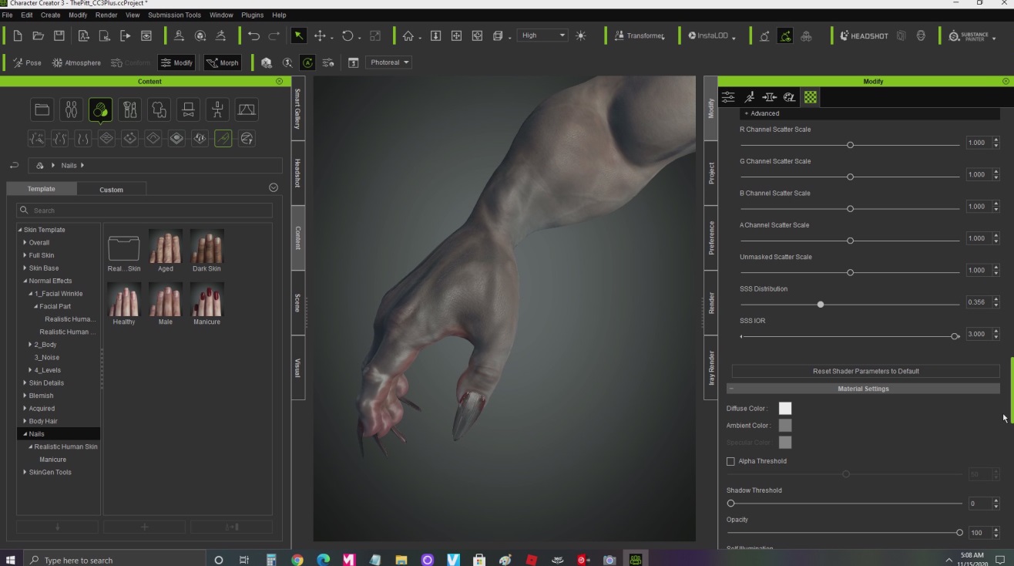
Task: Select the Cloth content category icon
Action: pos(159,109)
